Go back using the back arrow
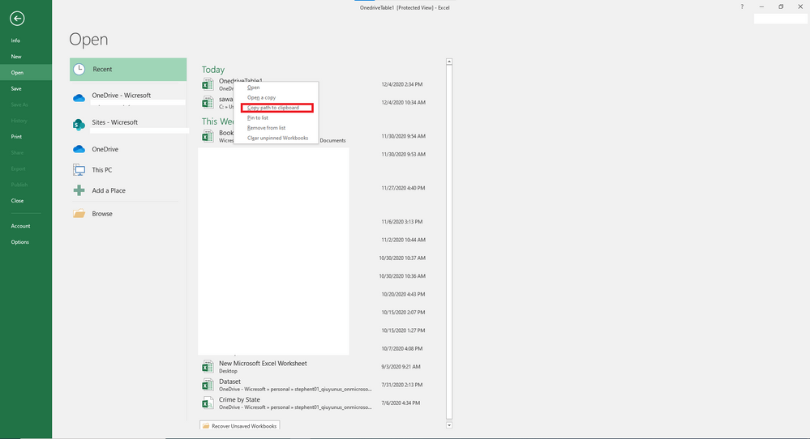The height and width of the screenshot is (439, 810). (17, 19)
